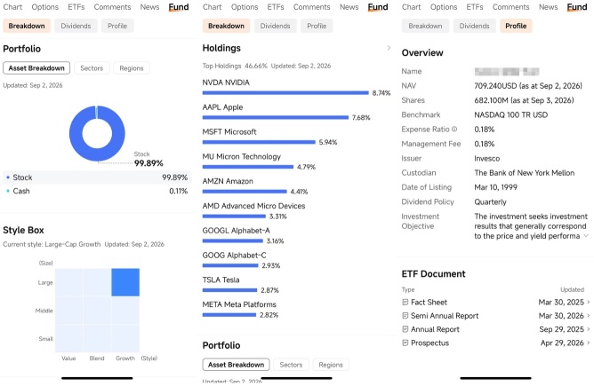Tap the highlighted Profile pill on the right screen
The image size is (594, 386).
pos(516,26)
